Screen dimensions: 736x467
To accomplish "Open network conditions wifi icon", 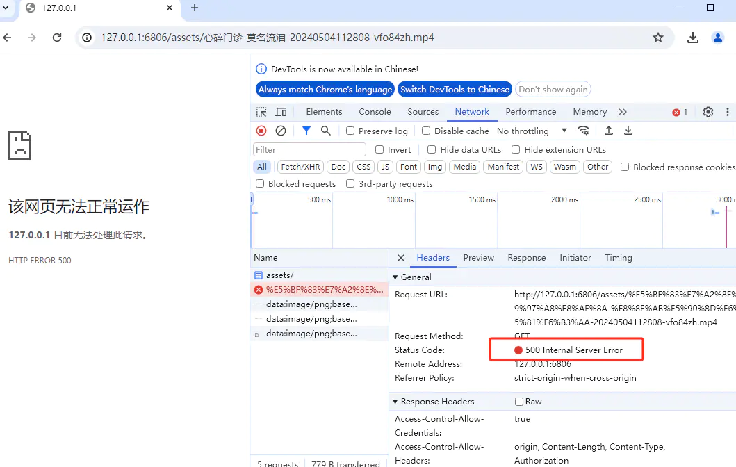I will (584, 131).
